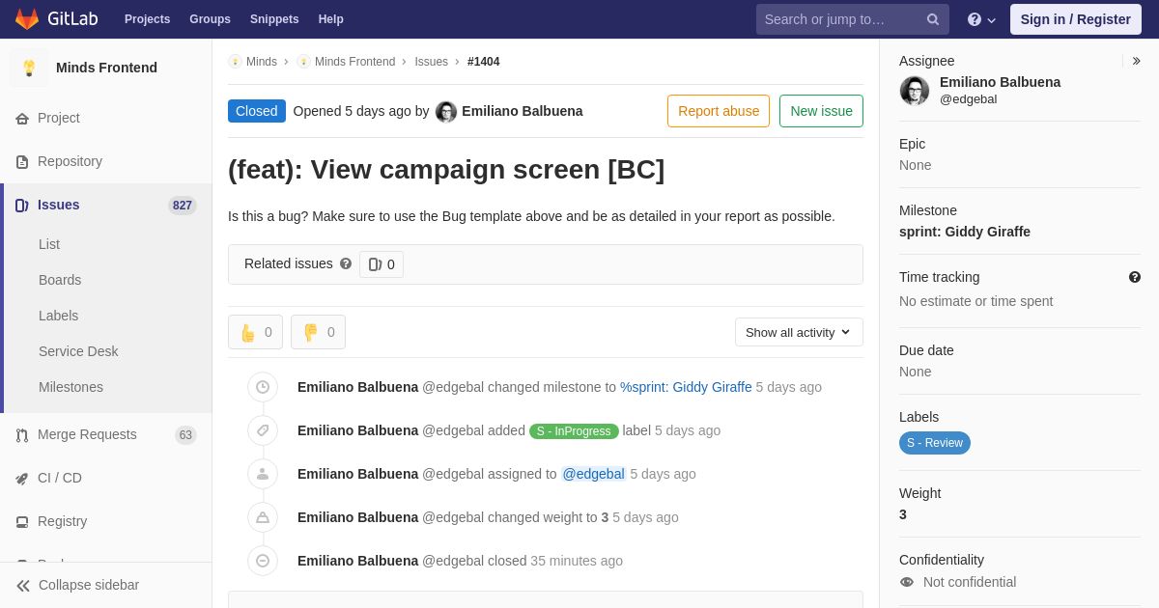Click the Repository file icon in sidebar

pyautogui.click(x=21, y=162)
